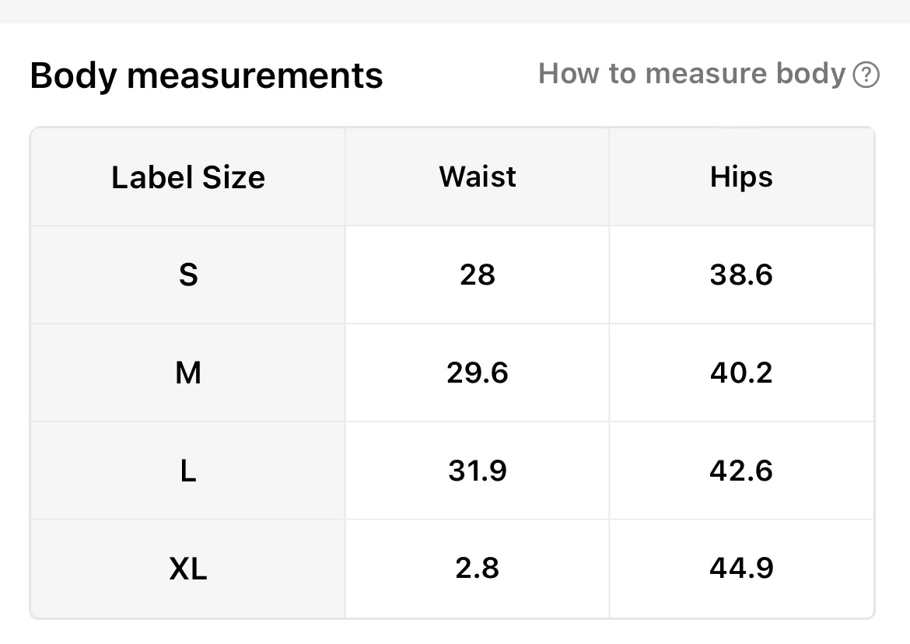Click the Waist column header
The width and height of the screenshot is (910, 644).
coord(477,177)
